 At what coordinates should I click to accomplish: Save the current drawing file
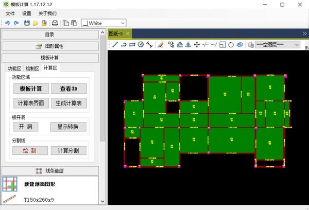27,23
